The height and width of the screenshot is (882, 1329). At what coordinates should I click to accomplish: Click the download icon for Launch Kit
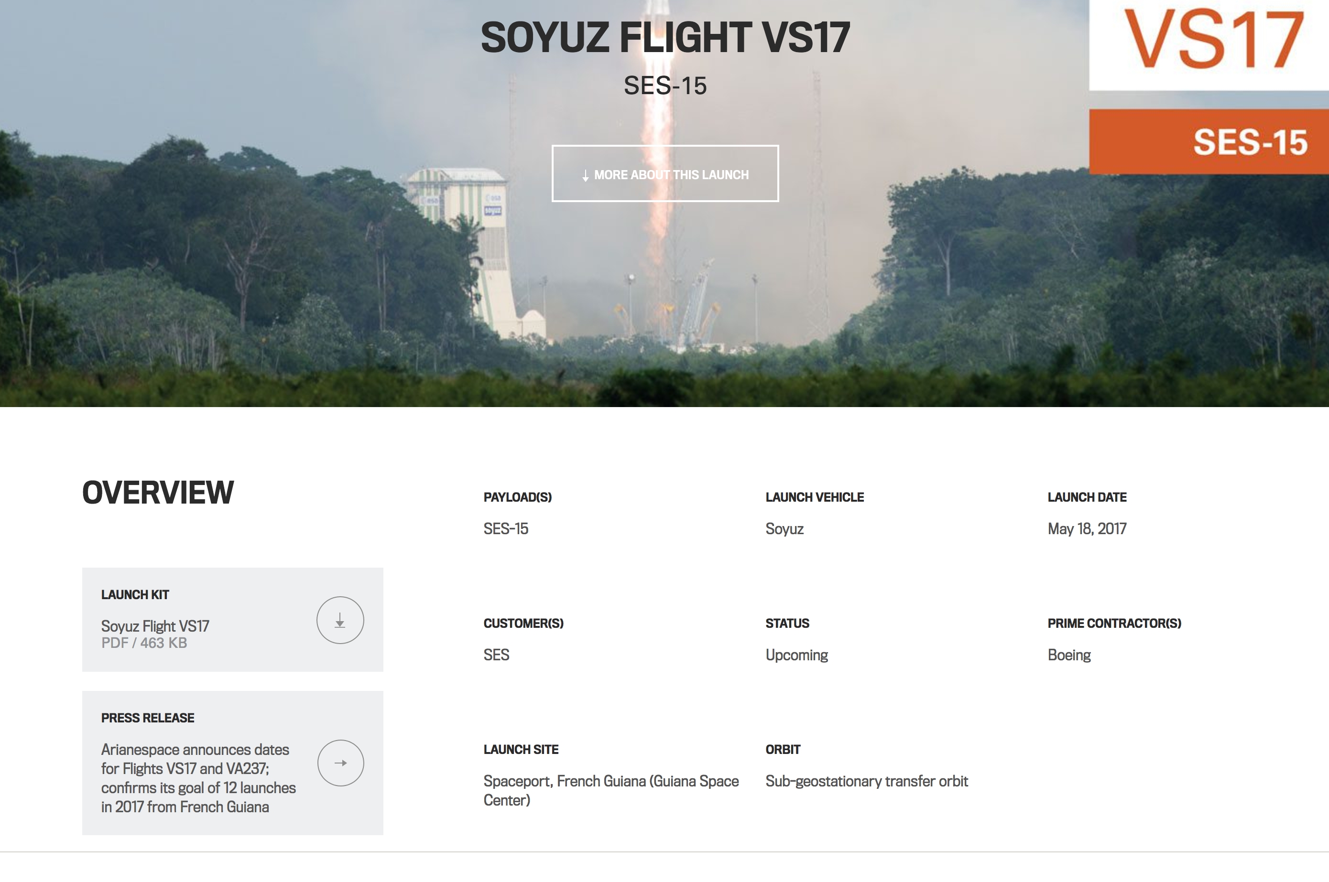(340, 620)
